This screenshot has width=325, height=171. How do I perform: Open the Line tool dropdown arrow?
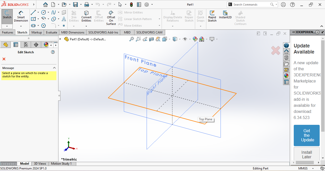38,12
